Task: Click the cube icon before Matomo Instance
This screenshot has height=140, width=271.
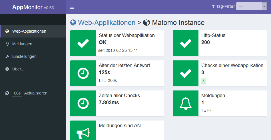Action: [146, 23]
